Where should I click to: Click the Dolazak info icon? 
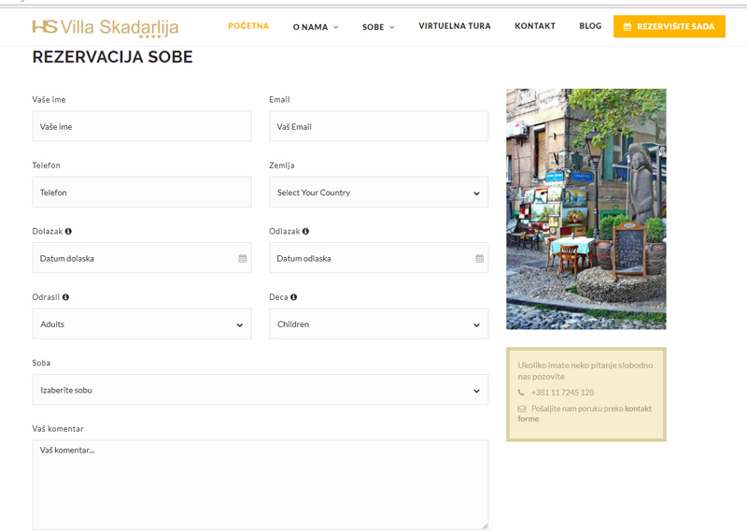pos(68,231)
